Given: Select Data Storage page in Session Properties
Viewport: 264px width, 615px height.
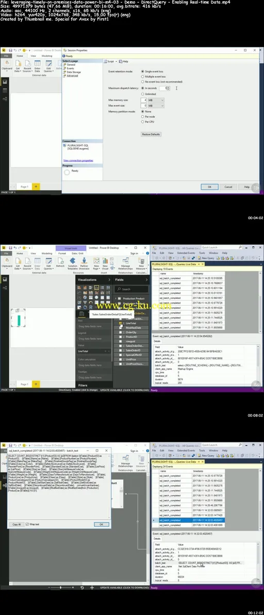Looking at the screenshot, I should [x=73, y=72].
